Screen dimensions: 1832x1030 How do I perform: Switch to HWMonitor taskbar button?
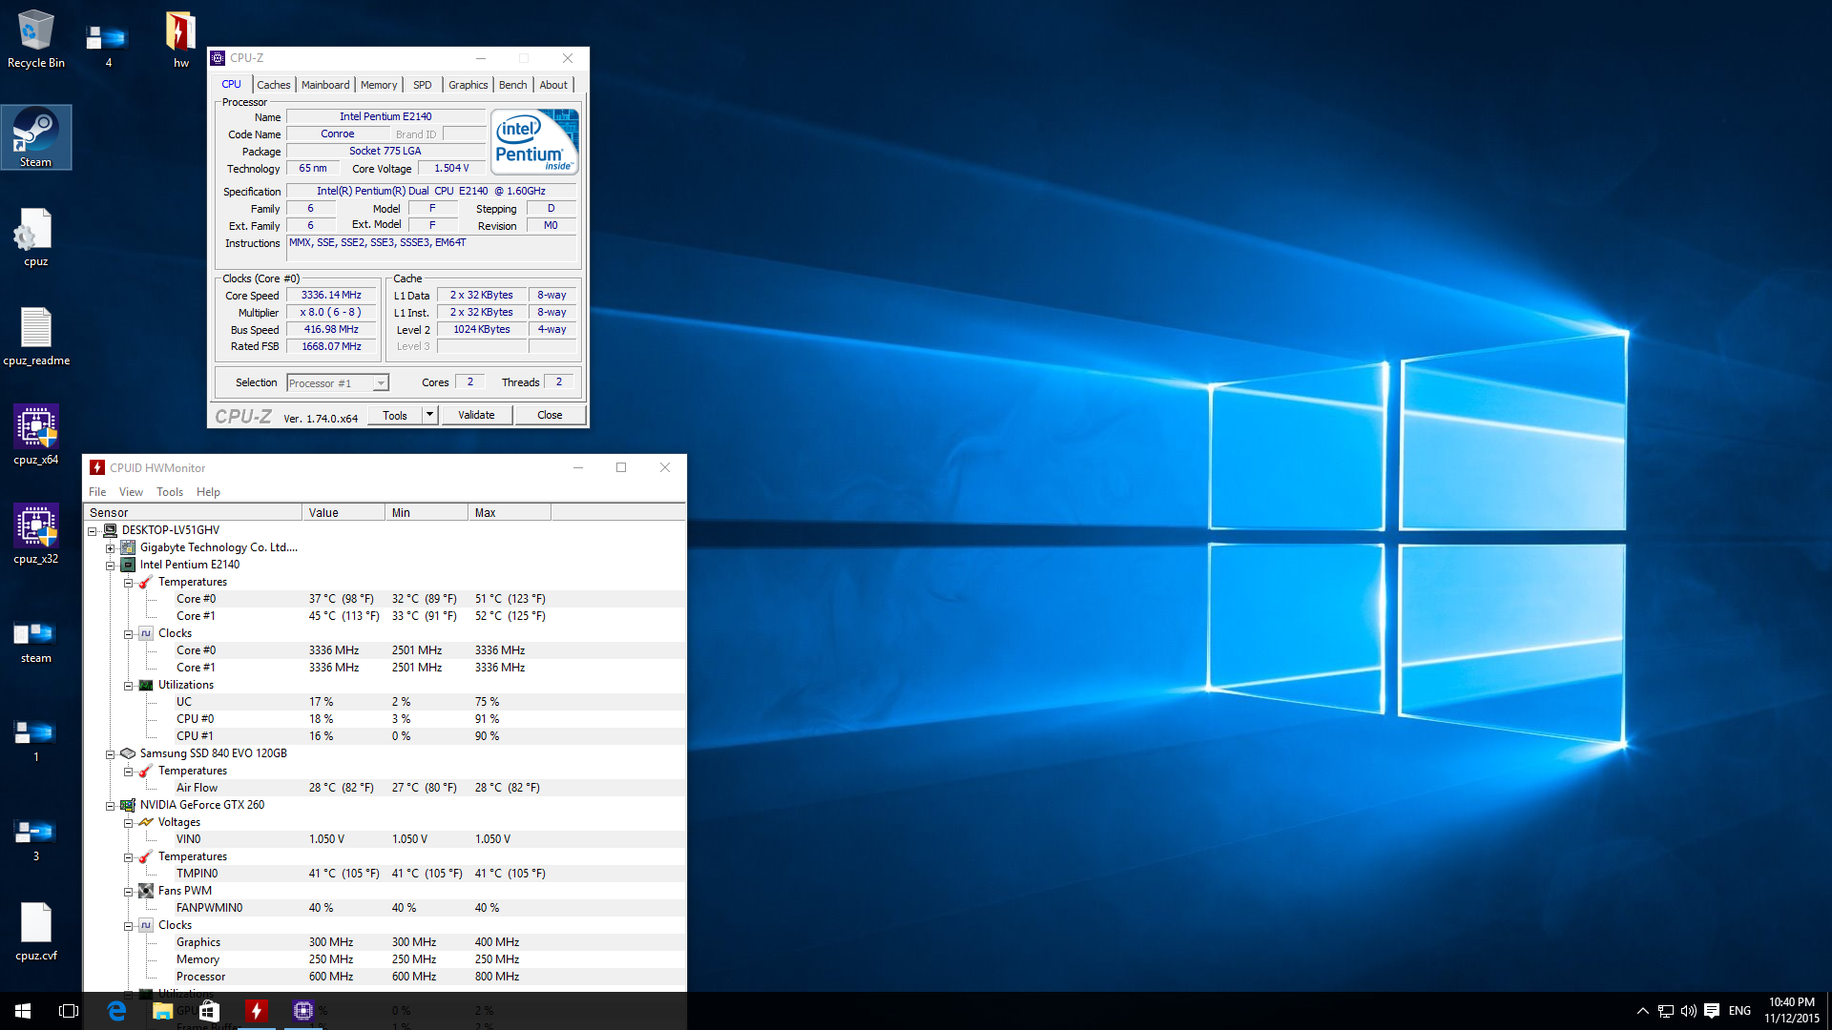[x=256, y=1011]
